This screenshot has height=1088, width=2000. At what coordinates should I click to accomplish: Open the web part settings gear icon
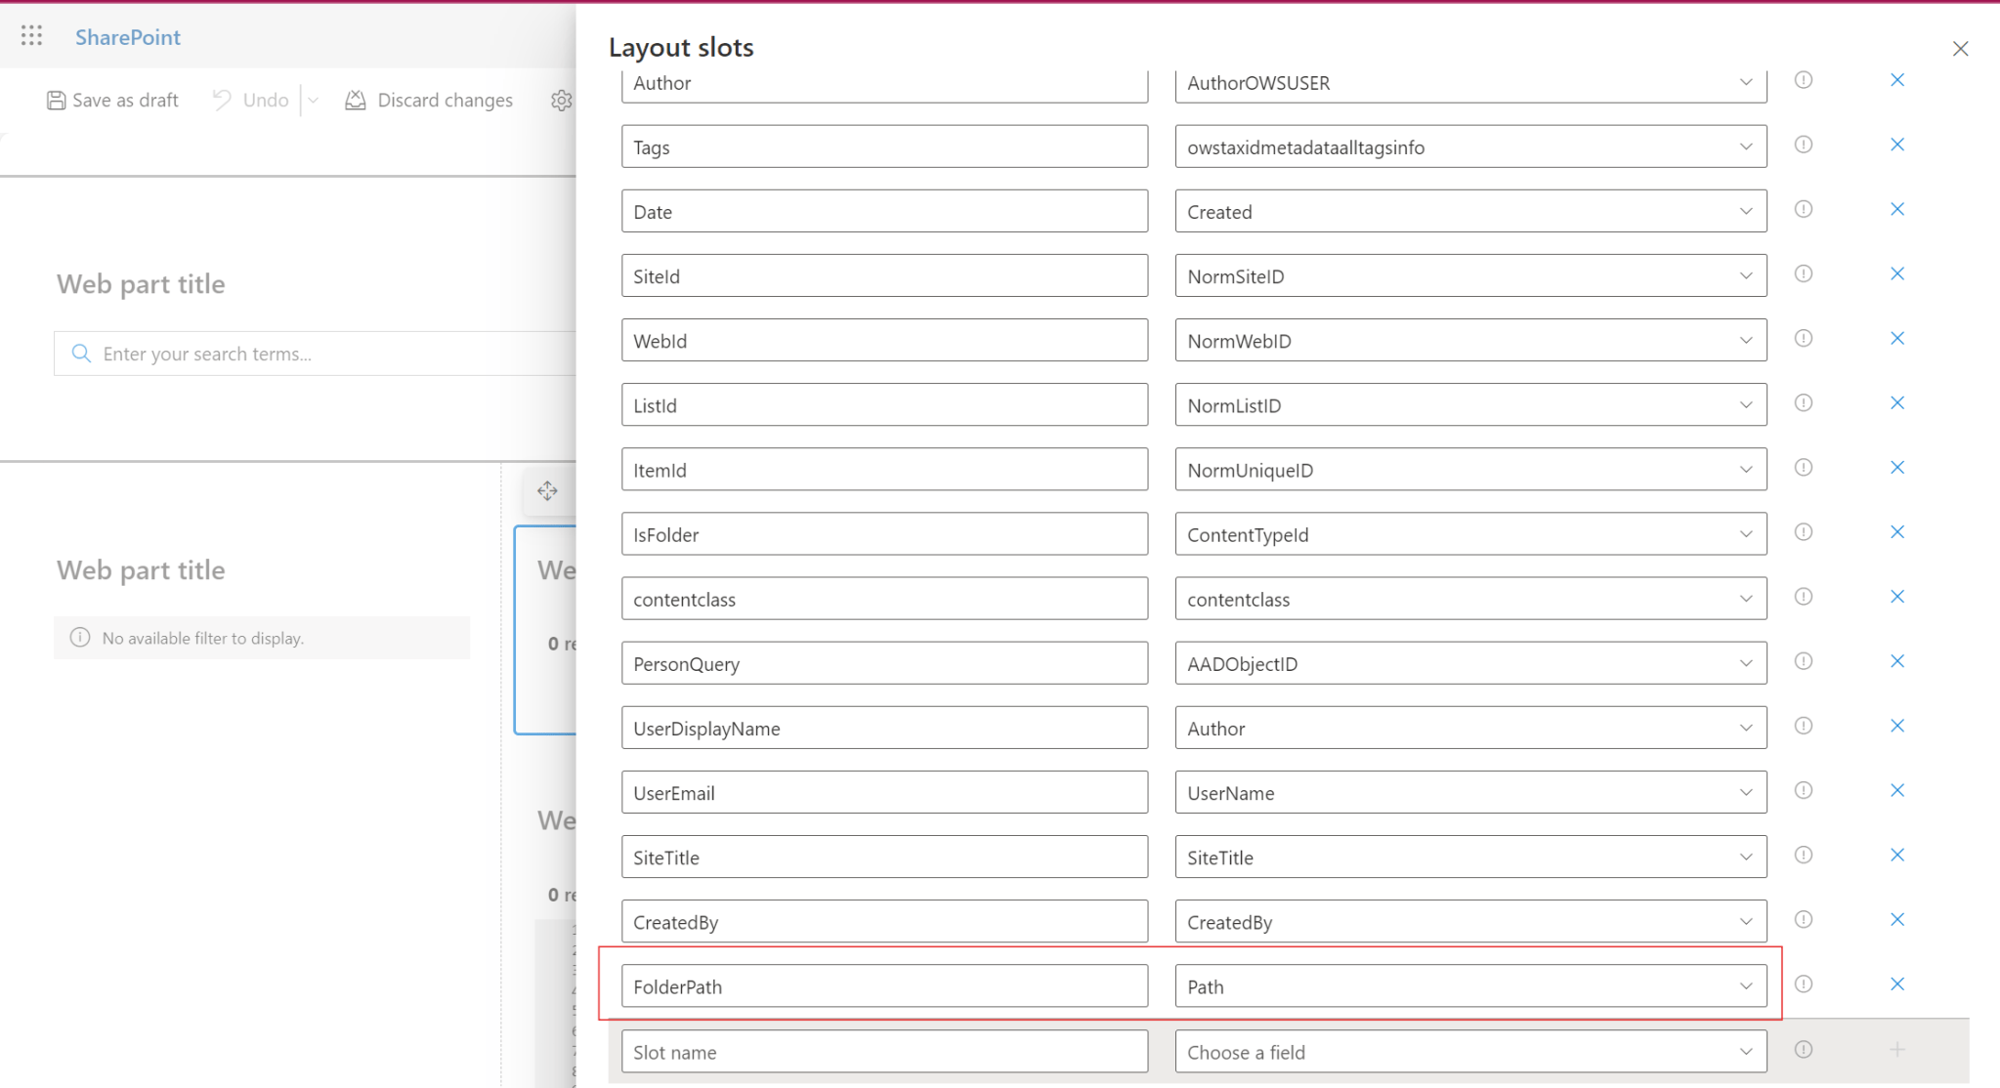[x=562, y=101]
